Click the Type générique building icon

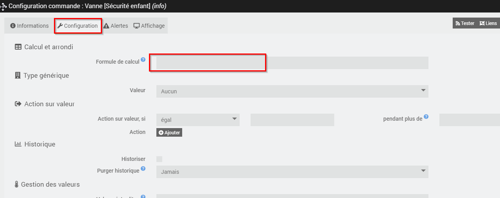point(18,75)
